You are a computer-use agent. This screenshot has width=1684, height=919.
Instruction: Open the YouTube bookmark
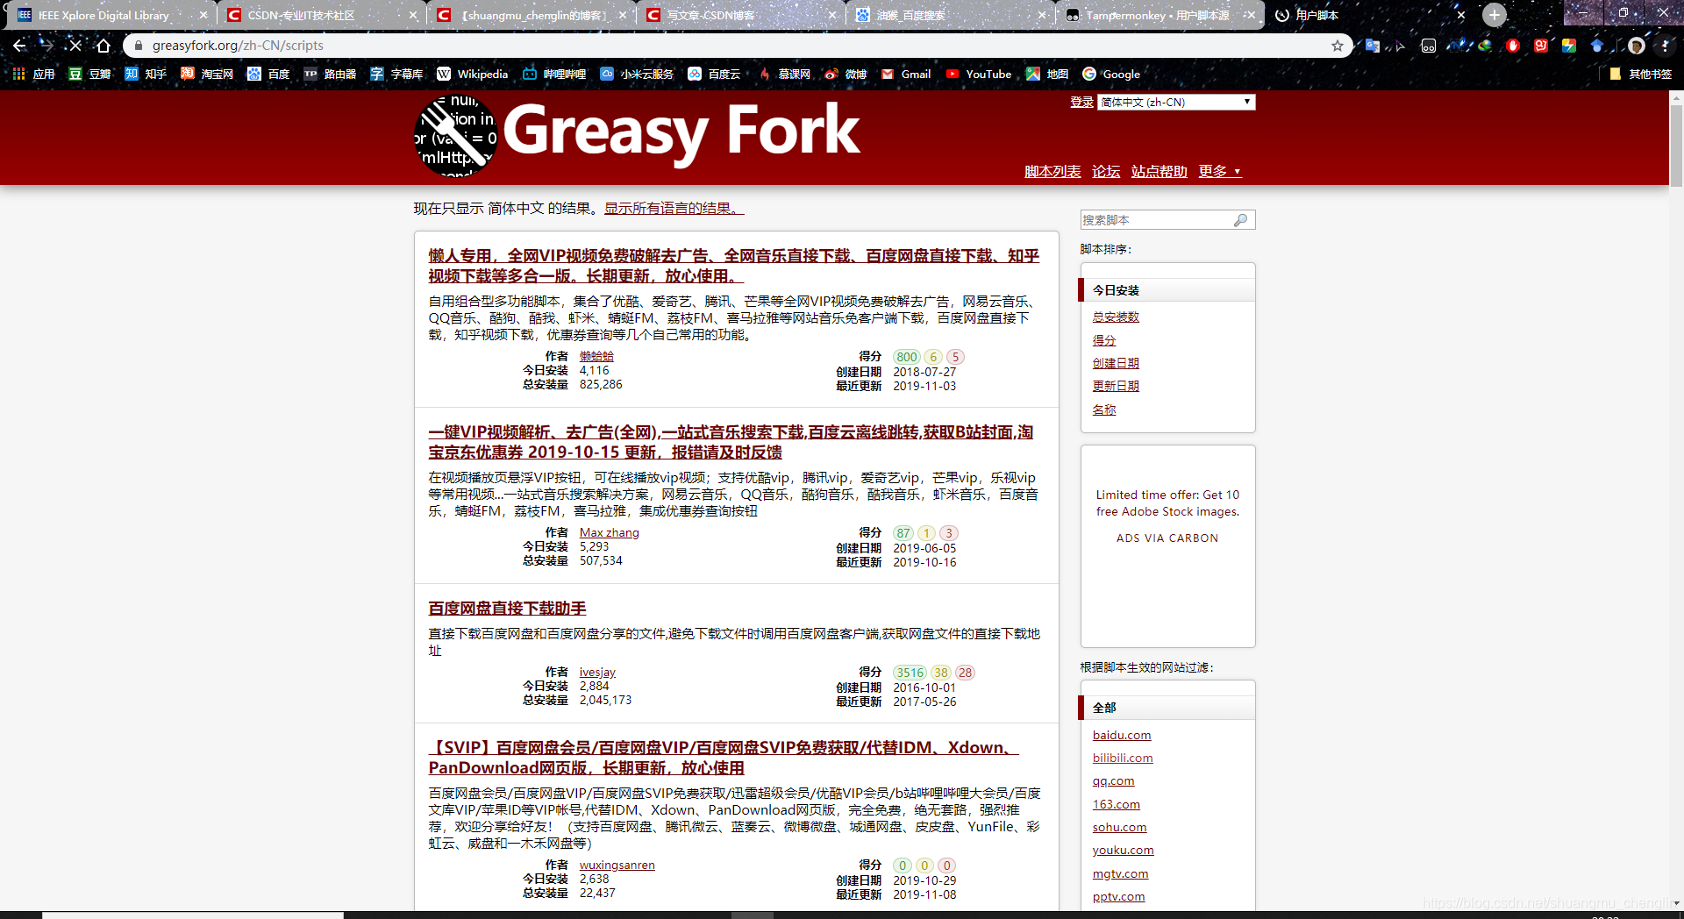click(x=979, y=75)
